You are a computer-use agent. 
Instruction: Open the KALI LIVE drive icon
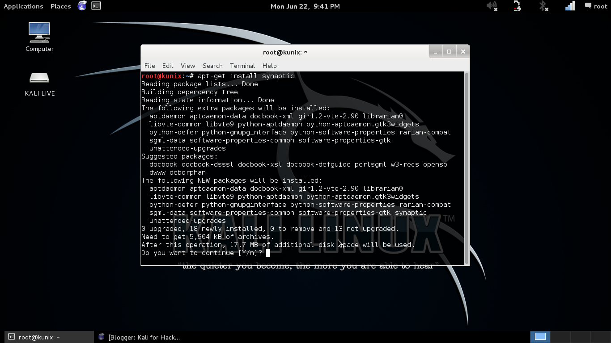[x=39, y=84]
